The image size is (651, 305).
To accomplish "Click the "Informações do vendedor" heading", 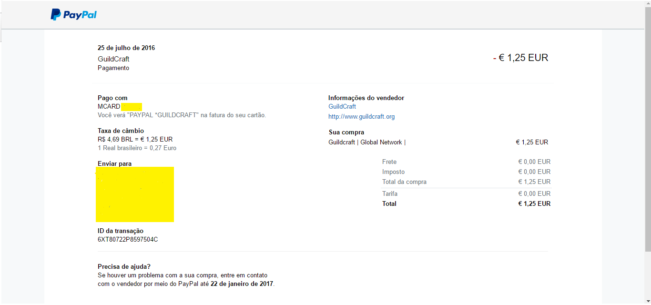I will [x=366, y=98].
